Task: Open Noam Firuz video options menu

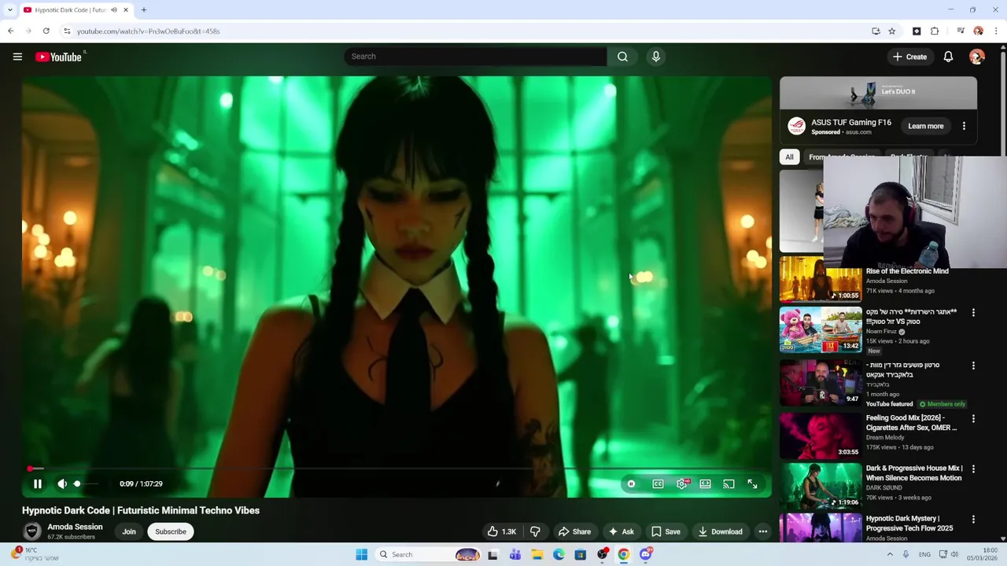Action: pyautogui.click(x=973, y=313)
